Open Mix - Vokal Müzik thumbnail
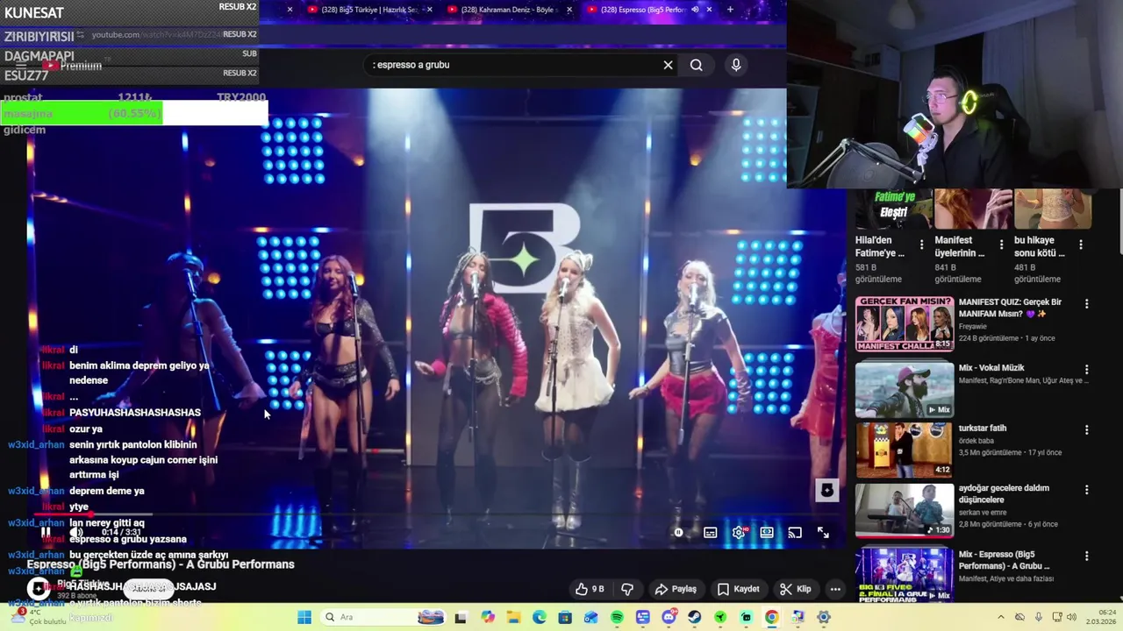The width and height of the screenshot is (1123, 631). (x=904, y=390)
